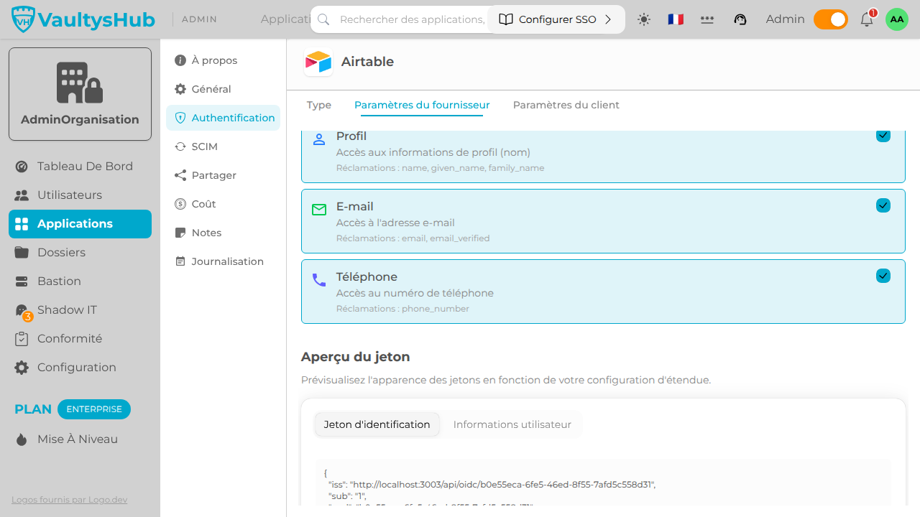Screen dimensions: 920x517
Task: Click the PLAN label
Action: 33,409
